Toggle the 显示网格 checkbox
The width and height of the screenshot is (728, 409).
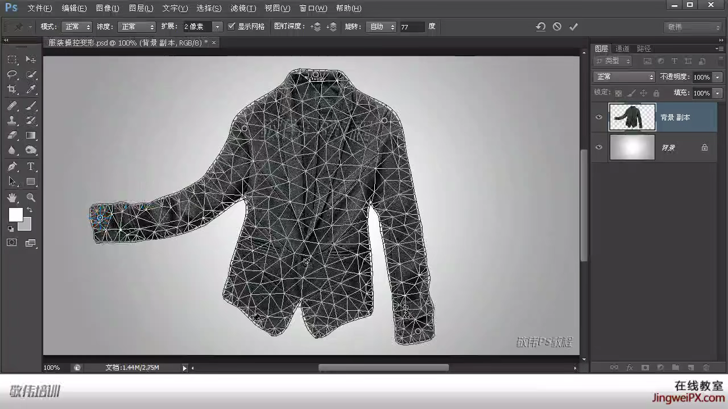point(231,27)
